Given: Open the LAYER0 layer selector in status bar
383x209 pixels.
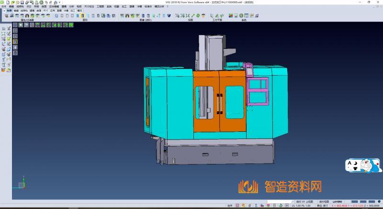Looking at the screenshot, I should click(x=337, y=202).
